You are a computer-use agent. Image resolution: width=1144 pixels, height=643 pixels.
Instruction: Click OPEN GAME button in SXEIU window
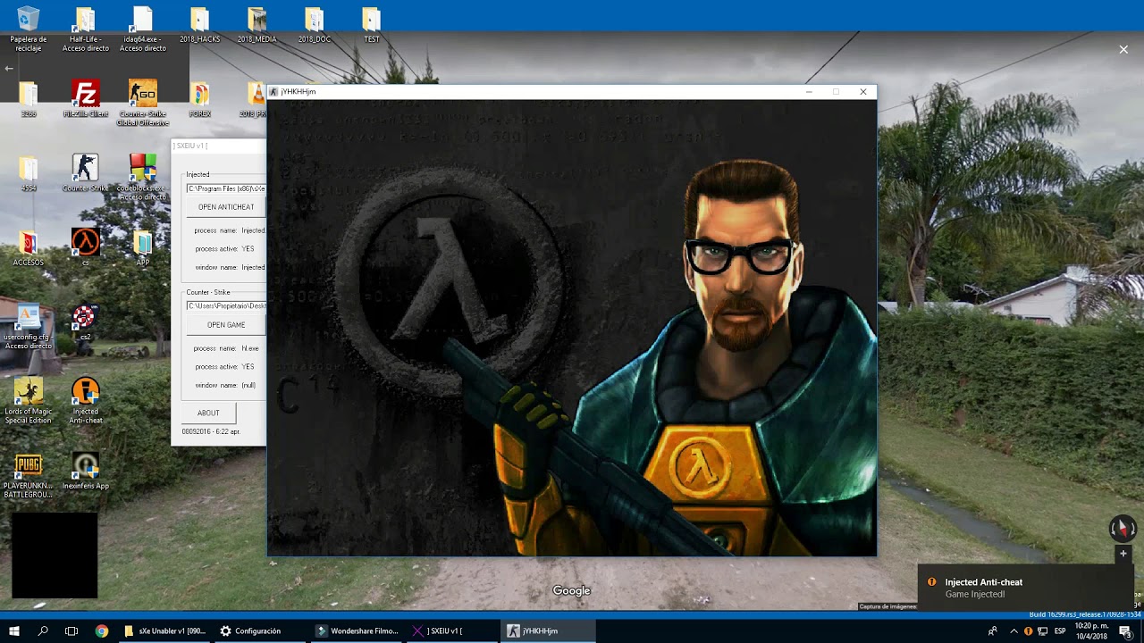(226, 325)
